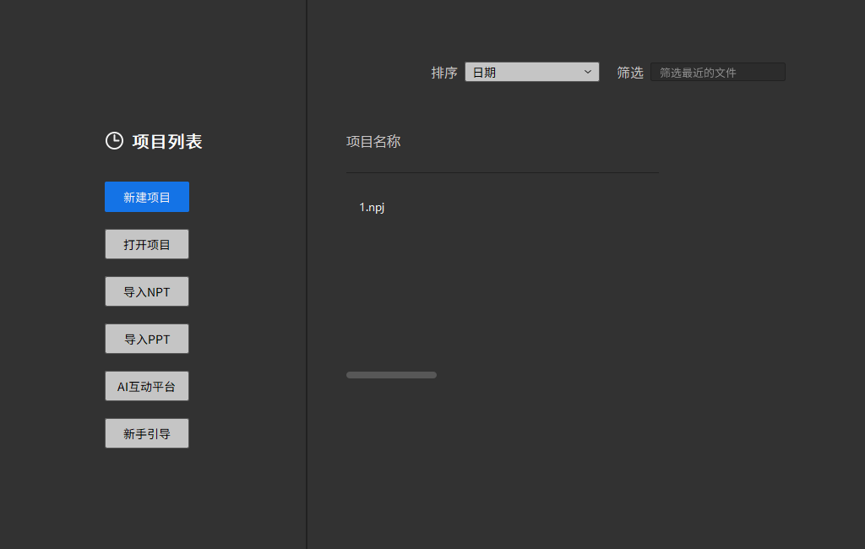Click 打开项目 to open an existing project

click(146, 244)
